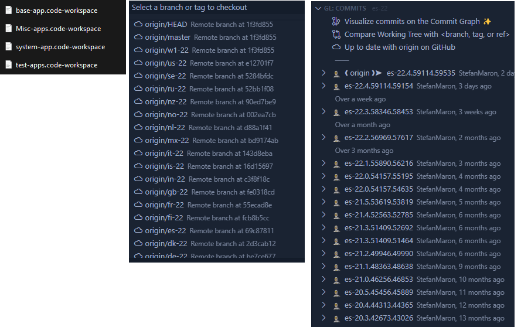
Task: Click the cloud icon next to origin/es-22
Action: (x=138, y=231)
